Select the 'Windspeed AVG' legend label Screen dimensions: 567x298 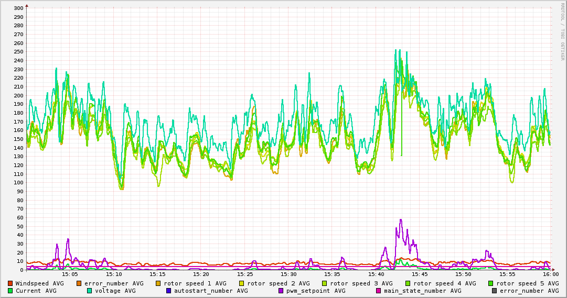39,283
